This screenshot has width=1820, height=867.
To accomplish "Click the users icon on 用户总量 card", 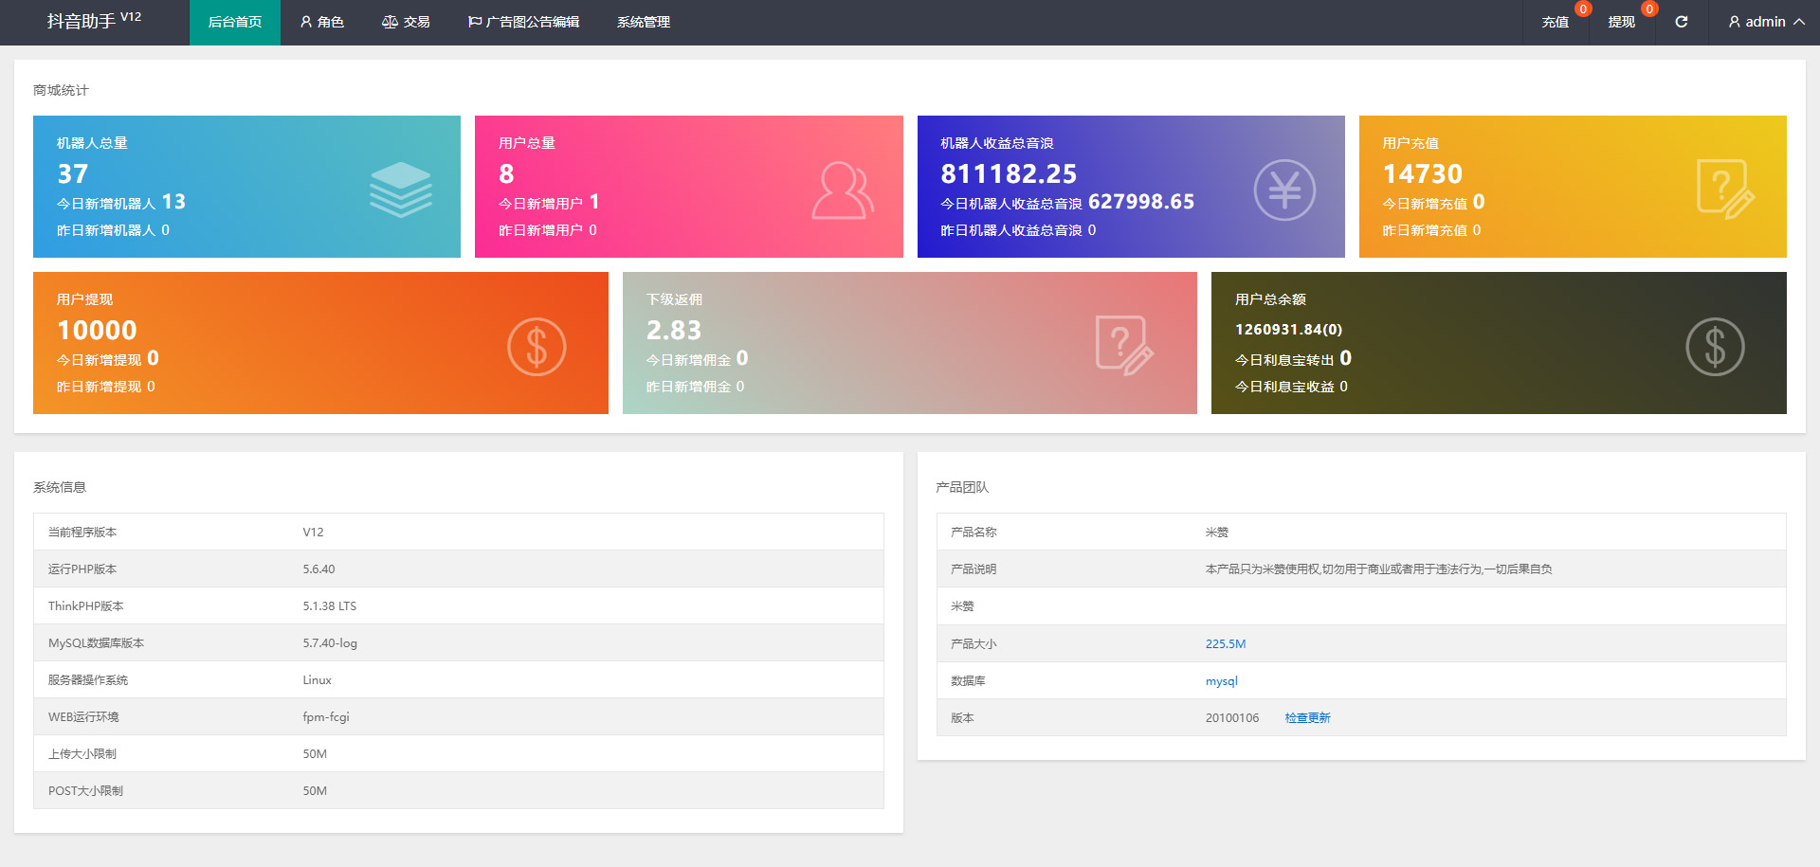I will pyautogui.click(x=842, y=190).
